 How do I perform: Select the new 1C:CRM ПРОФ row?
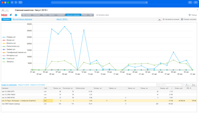tap(99, 98)
